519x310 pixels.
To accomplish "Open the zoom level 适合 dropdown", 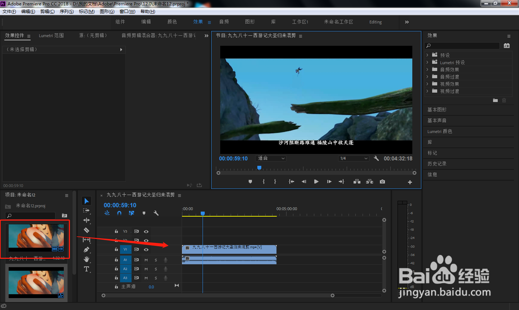I will (271, 158).
